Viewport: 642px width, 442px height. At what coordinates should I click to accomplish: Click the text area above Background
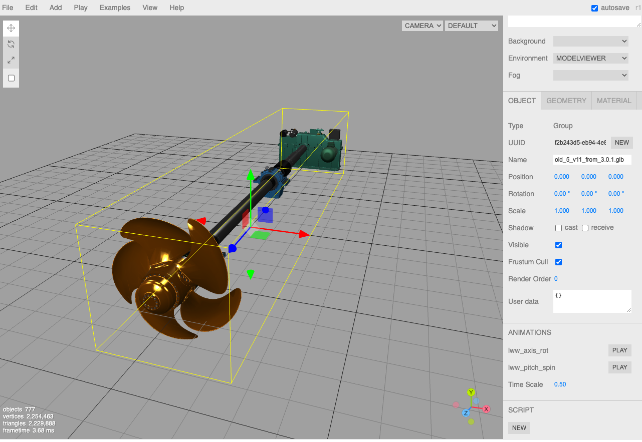[575, 21]
